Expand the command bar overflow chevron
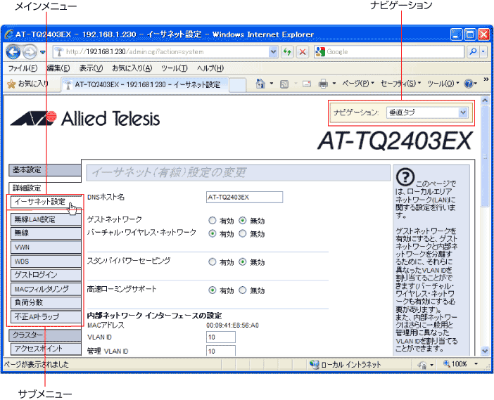This screenshot has height=400, width=494. click(x=486, y=79)
